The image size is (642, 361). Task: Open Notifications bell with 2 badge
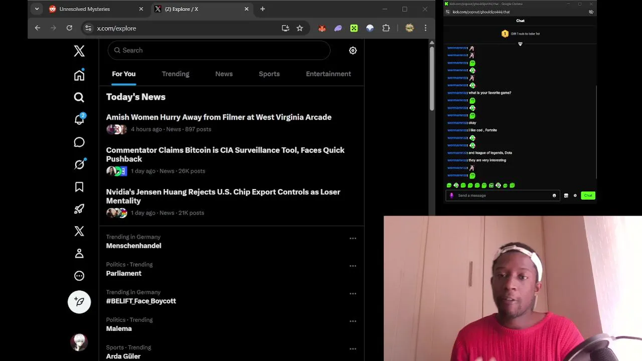tap(79, 119)
